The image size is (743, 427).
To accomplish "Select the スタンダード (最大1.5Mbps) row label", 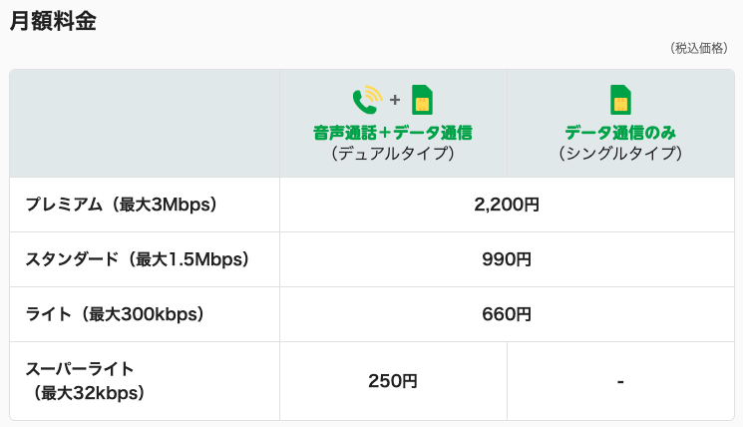I will (x=138, y=259).
